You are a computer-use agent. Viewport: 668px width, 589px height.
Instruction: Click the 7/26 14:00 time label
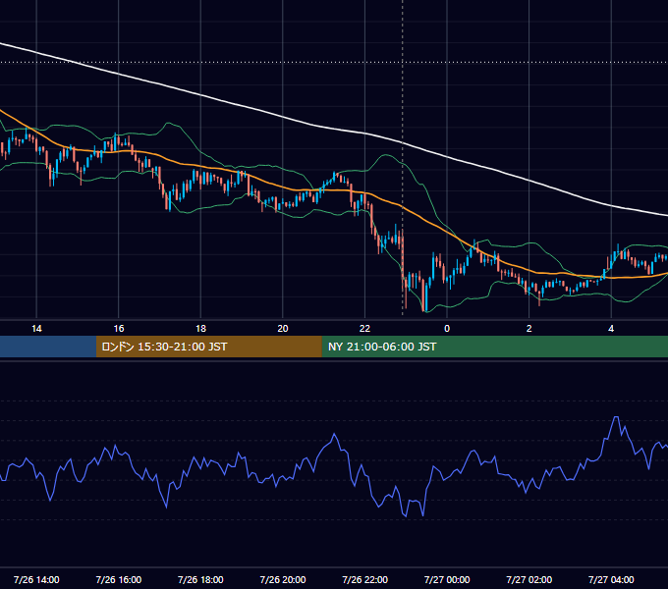click(x=36, y=579)
